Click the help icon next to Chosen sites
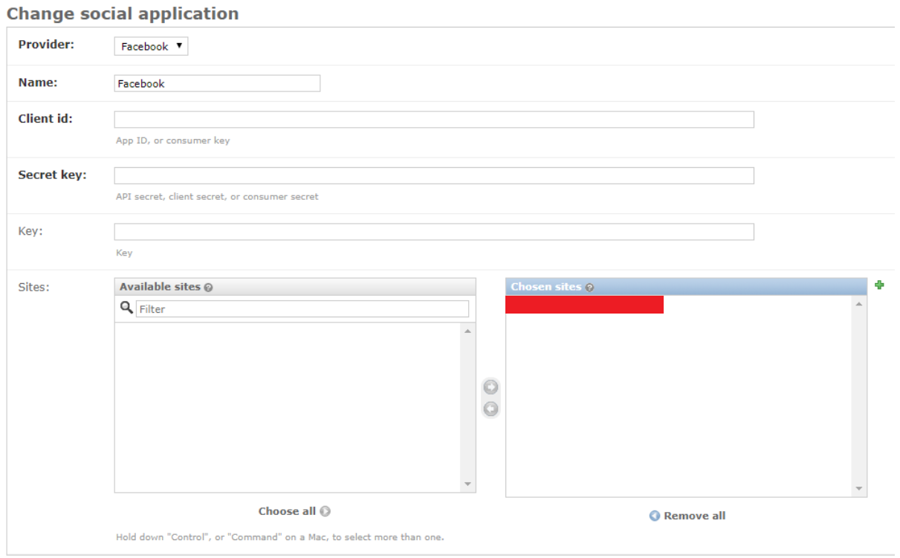This screenshot has height=558, width=900. pyautogui.click(x=589, y=288)
